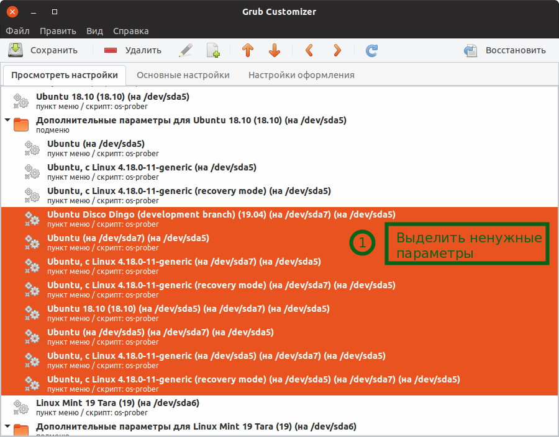Image resolution: width=559 pixels, height=437 pixels.
Task: Click the Restore (Восстановить) document icon
Action: click(471, 50)
